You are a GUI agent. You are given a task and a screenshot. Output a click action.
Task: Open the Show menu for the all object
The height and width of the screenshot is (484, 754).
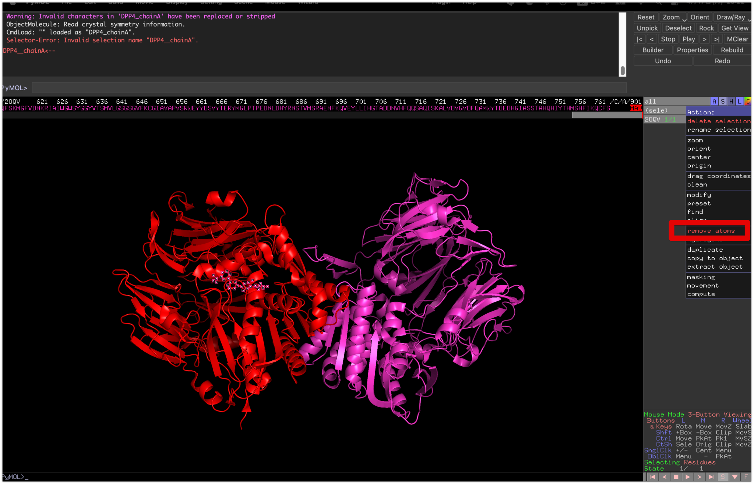point(723,101)
